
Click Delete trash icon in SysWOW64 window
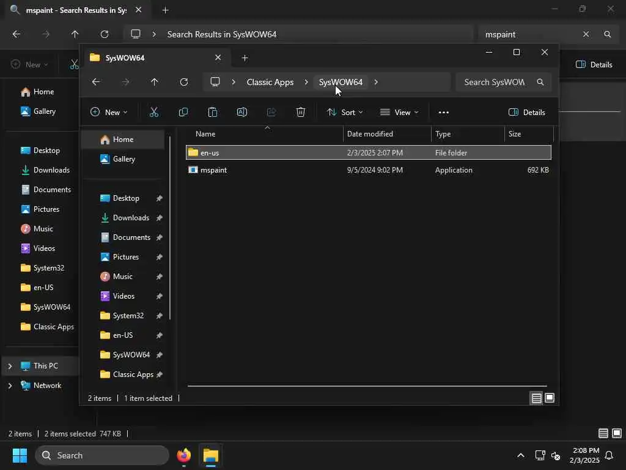click(301, 113)
